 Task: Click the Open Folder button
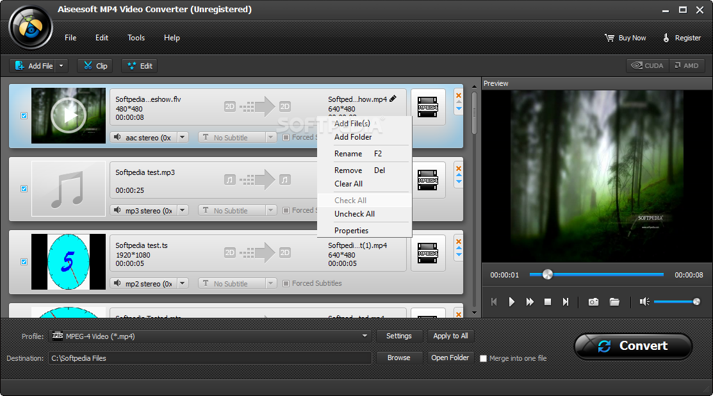coord(450,358)
